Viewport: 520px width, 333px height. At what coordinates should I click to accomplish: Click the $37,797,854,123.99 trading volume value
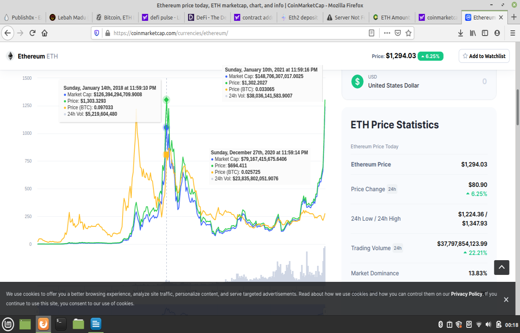(x=462, y=244)
